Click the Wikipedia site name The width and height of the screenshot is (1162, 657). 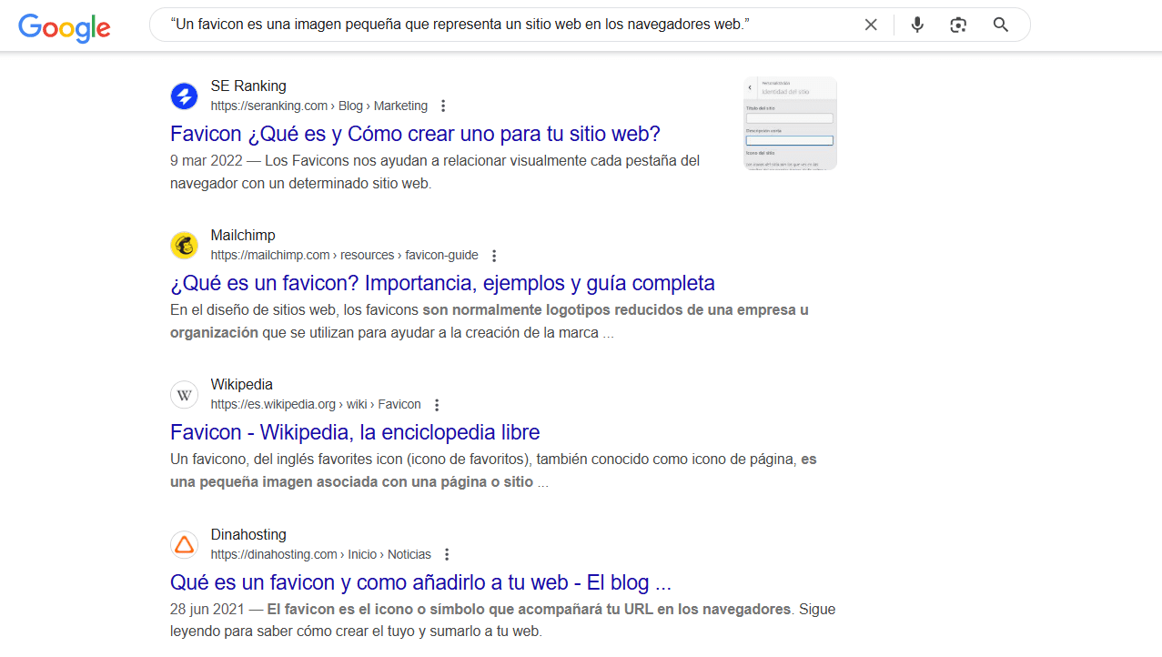click(x=242, y=385)
